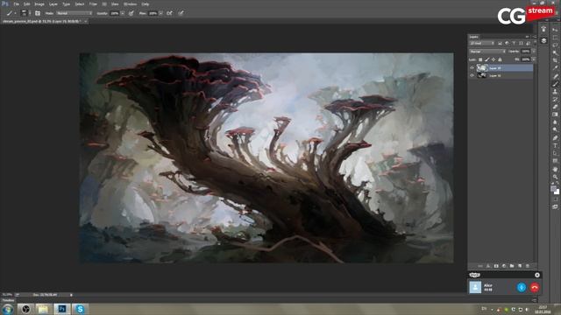Toggle the Brush panel from options bar
This screenshot has width=561, height=315.
[x=38, y=13]
